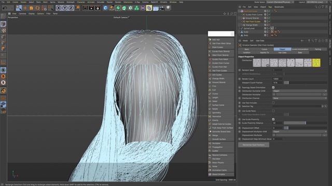332x186 pixels.
Task: Choose Edit Guides operator
Action: 222,74
